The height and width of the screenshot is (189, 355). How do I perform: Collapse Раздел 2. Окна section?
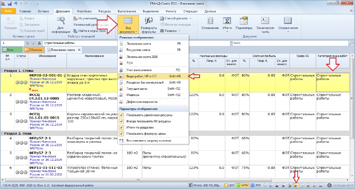[2, 133]
